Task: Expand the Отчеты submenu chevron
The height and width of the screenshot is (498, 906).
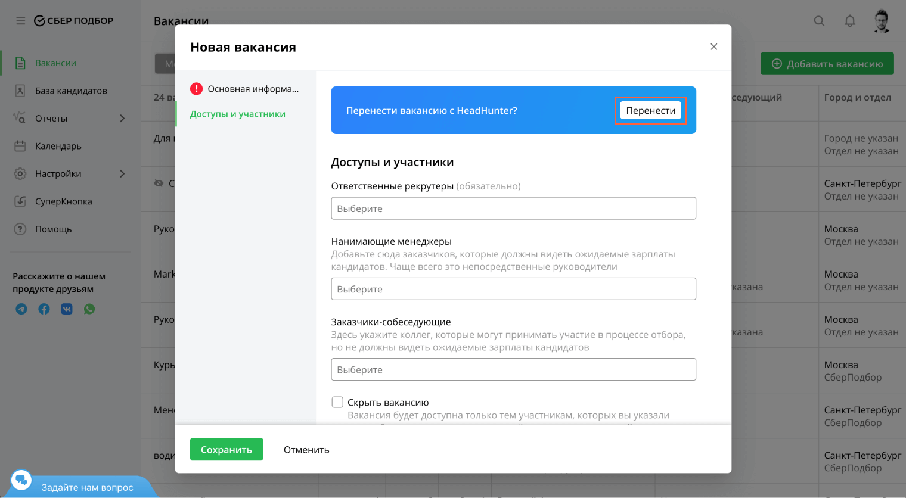Action: point(122,118)
